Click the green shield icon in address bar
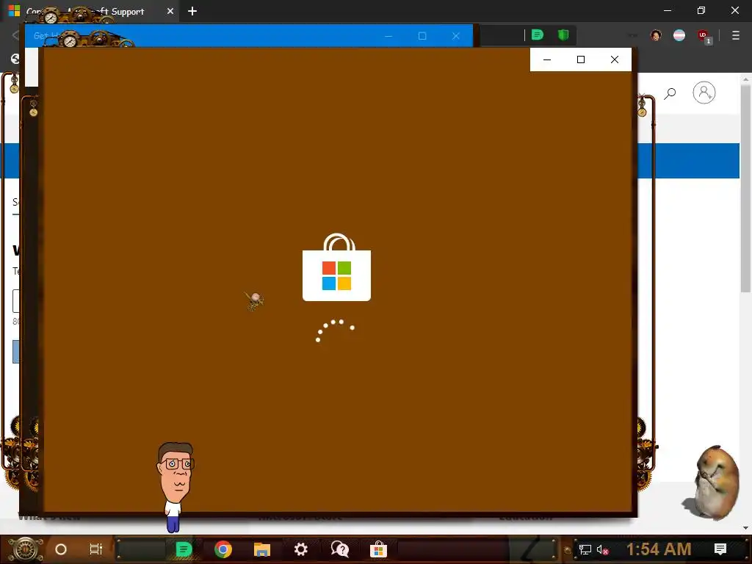752x564 pixels. point(563,35)
